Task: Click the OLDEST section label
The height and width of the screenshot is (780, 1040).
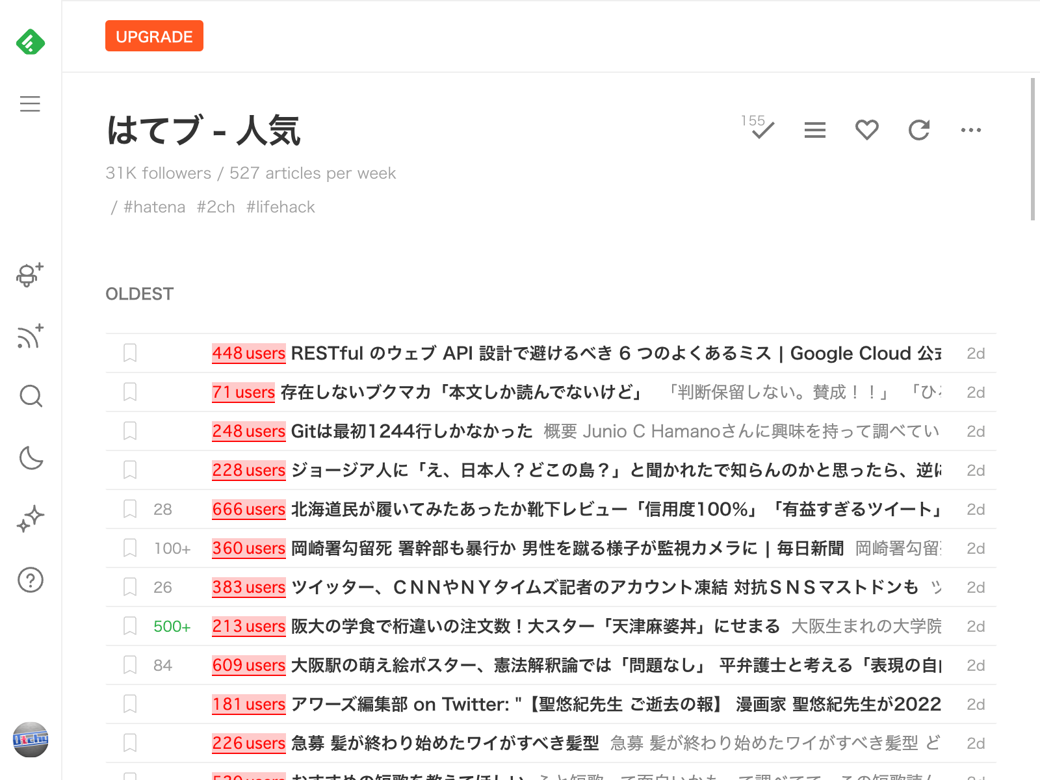Action: tap(139, 294)
